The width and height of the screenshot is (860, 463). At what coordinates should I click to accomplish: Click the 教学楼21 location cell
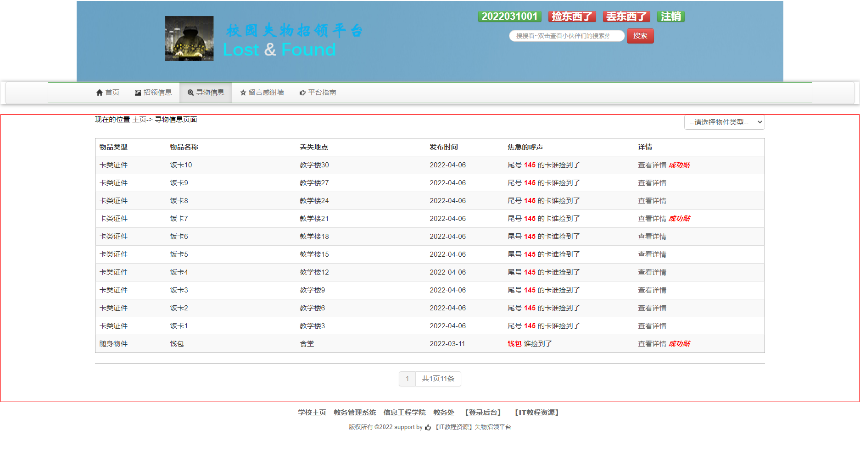pyautogui.click(x=314, y=219)
